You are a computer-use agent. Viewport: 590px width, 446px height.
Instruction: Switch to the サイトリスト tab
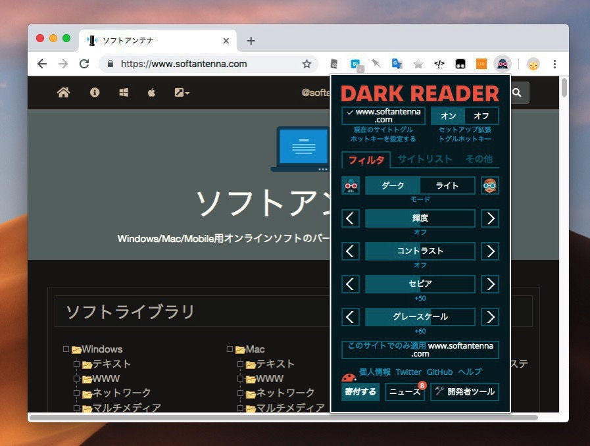[x=425, y=159]
